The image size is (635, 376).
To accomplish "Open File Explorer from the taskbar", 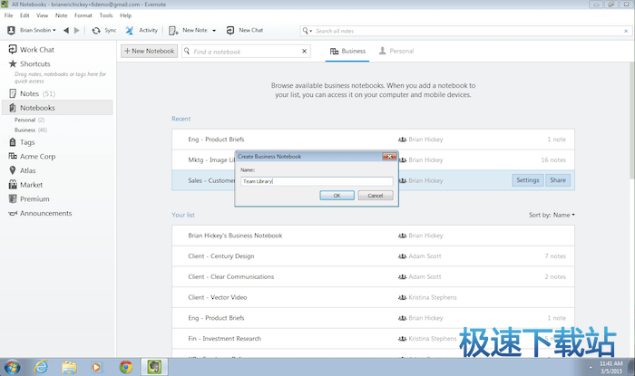I will (x=69, y=367).
